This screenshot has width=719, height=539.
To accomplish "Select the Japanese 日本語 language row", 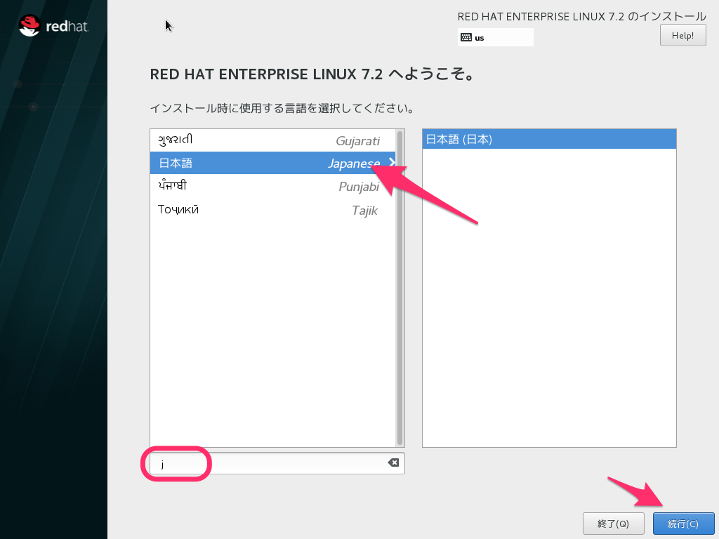I will point(272,163).
